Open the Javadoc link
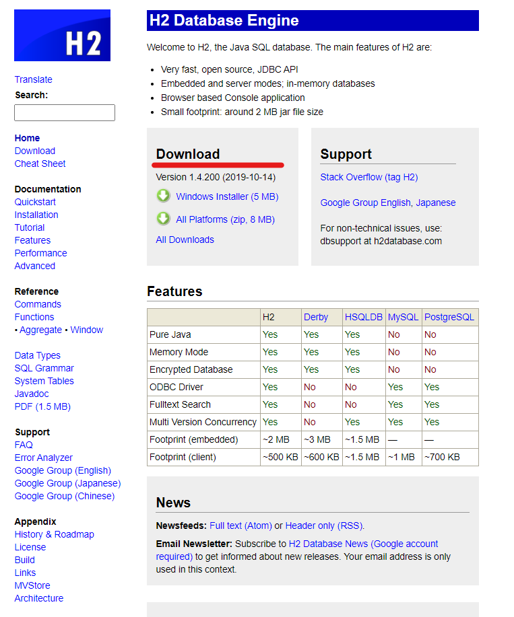Image resolution: width=514 pixels, height=617 pixels. tap(32, 394)
